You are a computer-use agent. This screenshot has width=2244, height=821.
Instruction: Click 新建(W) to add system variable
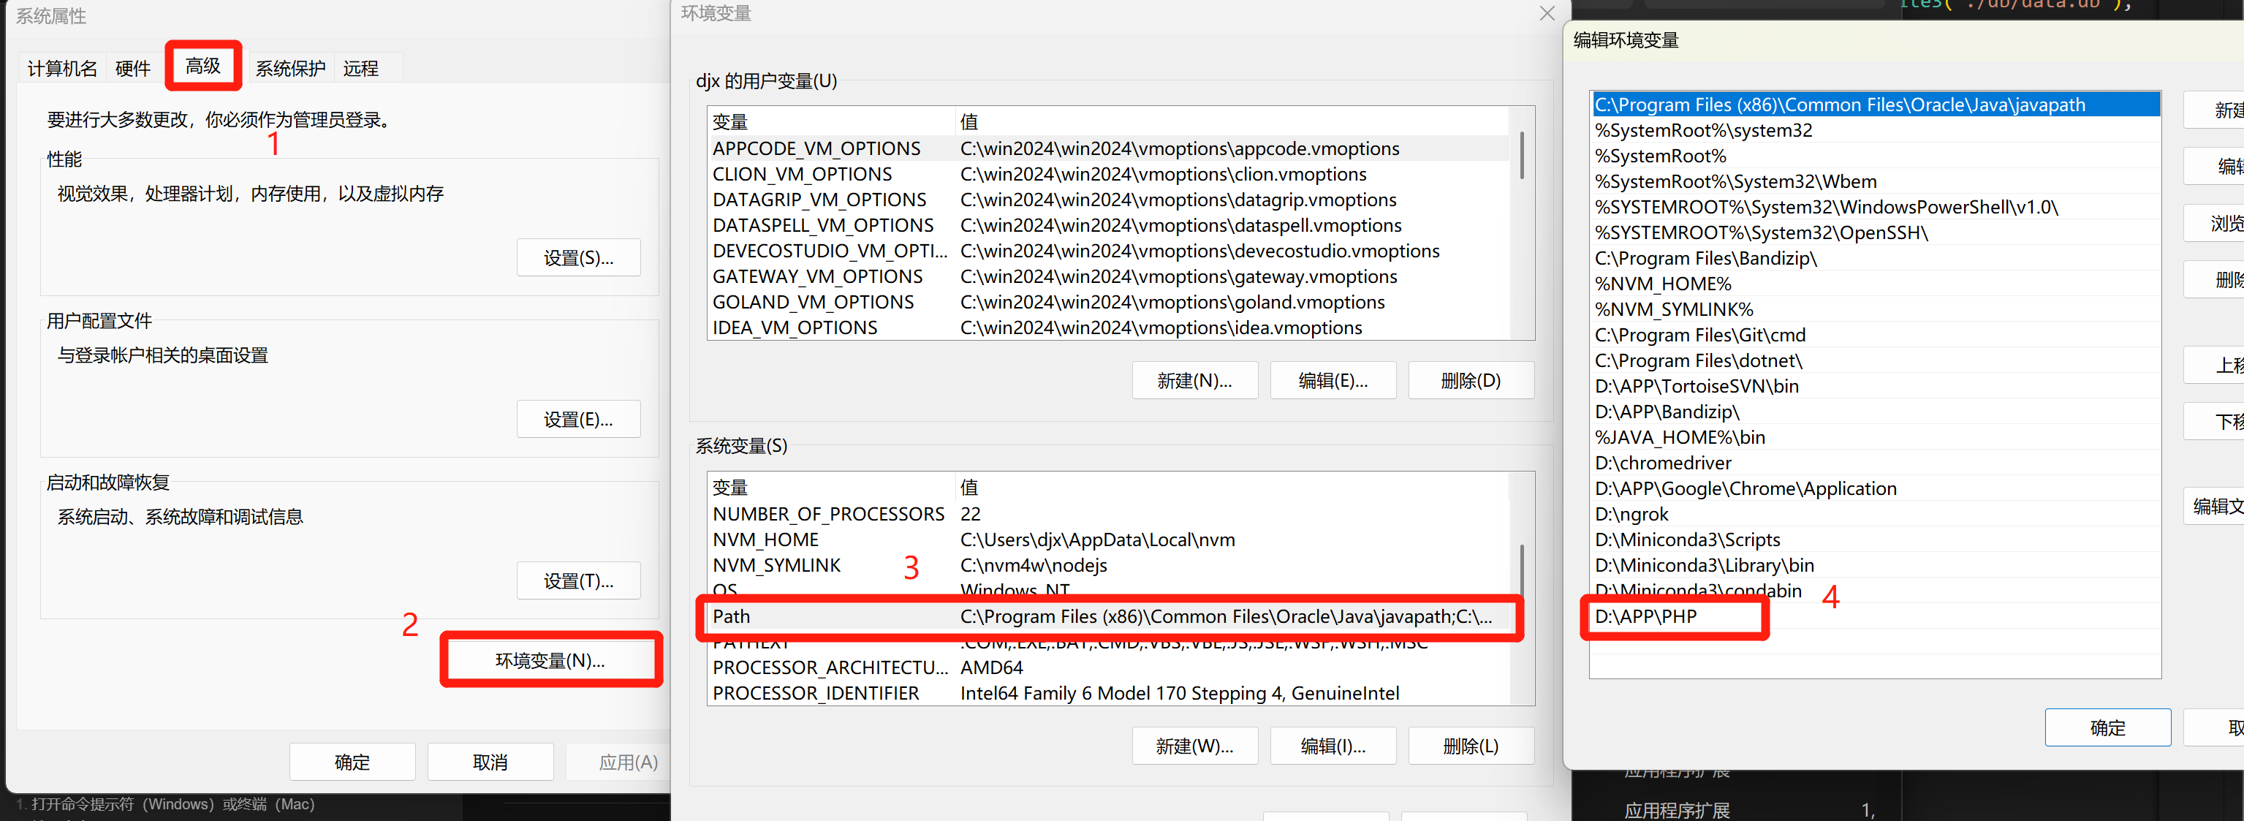[x=1194, y=746]
